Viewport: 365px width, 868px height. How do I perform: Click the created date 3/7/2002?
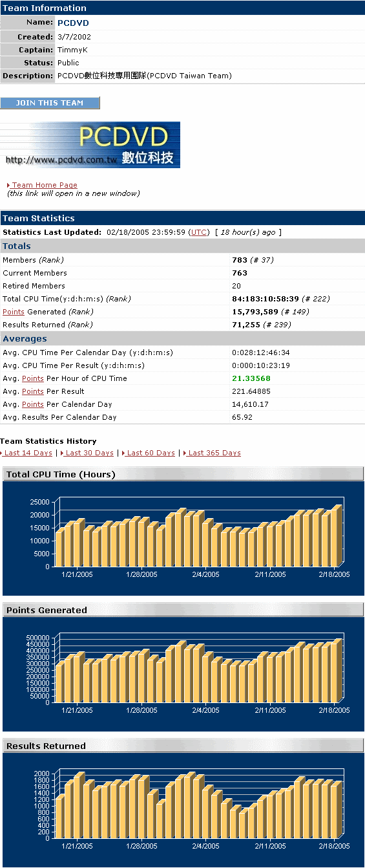[74, 37]
